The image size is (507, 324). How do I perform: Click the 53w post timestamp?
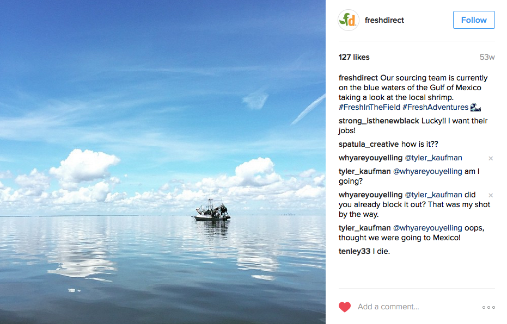[x=487, y=57]
